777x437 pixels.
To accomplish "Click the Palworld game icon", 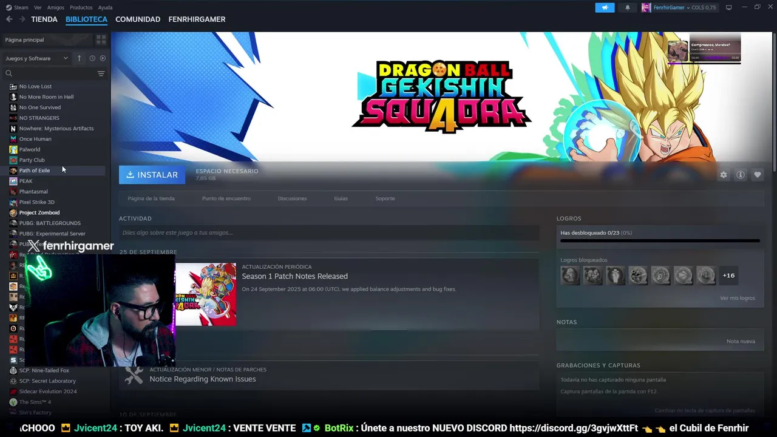I will coord(13,149).
